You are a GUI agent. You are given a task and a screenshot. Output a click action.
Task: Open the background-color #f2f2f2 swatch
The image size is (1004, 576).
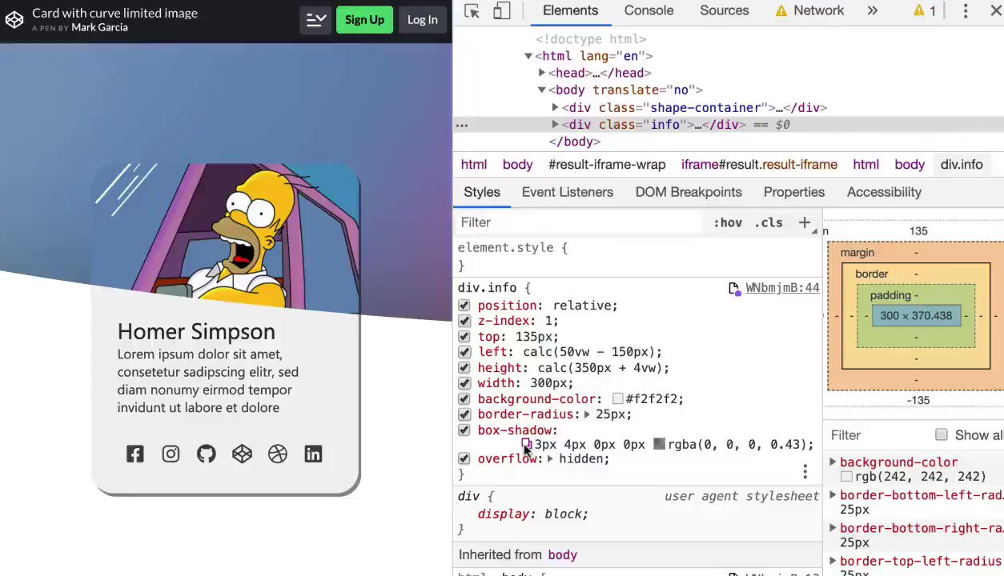(x=617, y=399)
